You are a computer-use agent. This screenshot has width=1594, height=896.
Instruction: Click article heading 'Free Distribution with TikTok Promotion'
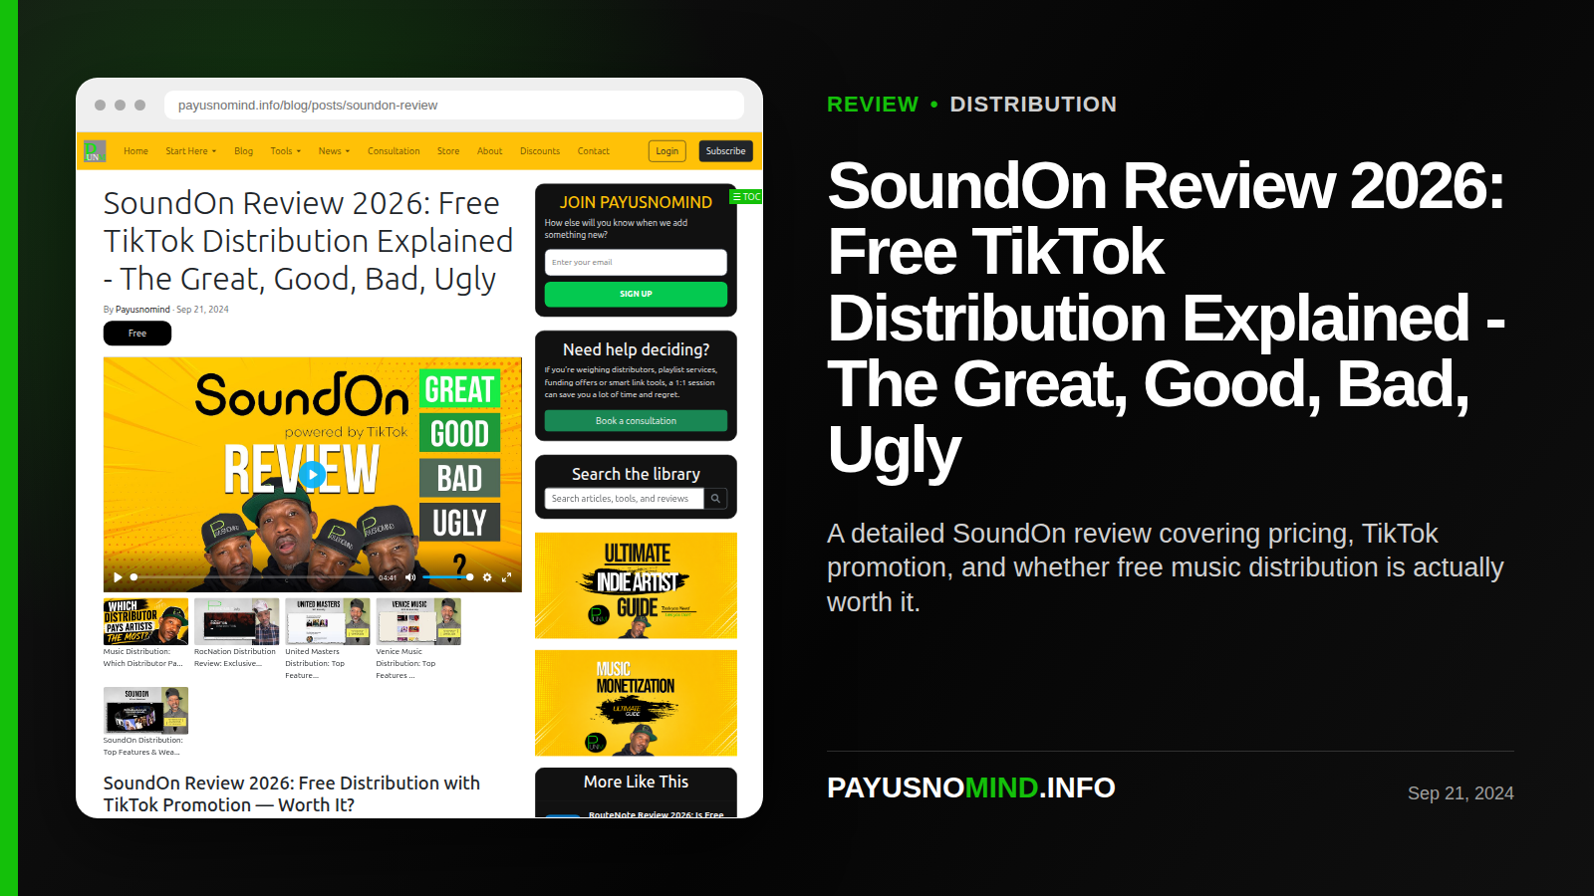pos(292,794)
